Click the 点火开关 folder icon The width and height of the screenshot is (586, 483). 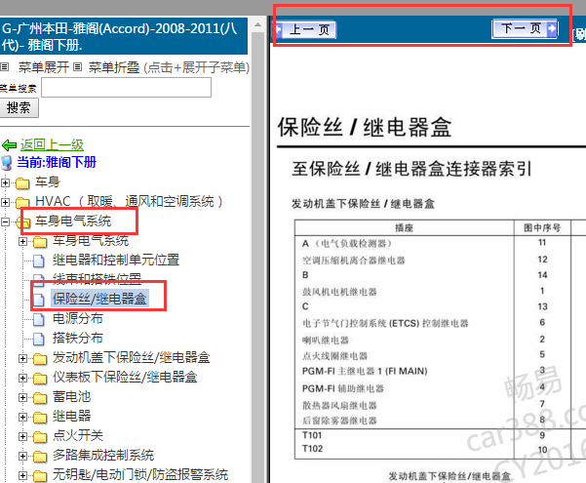pos(40,437)
